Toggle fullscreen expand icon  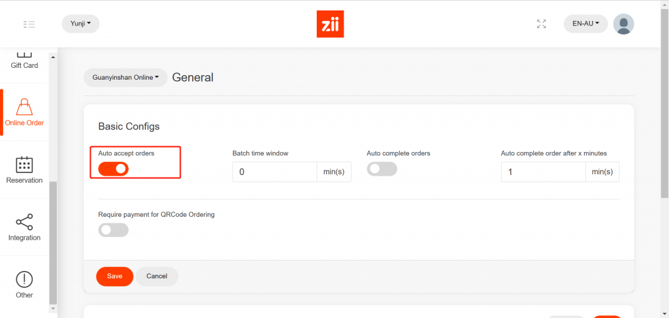[x=541, y=24]
